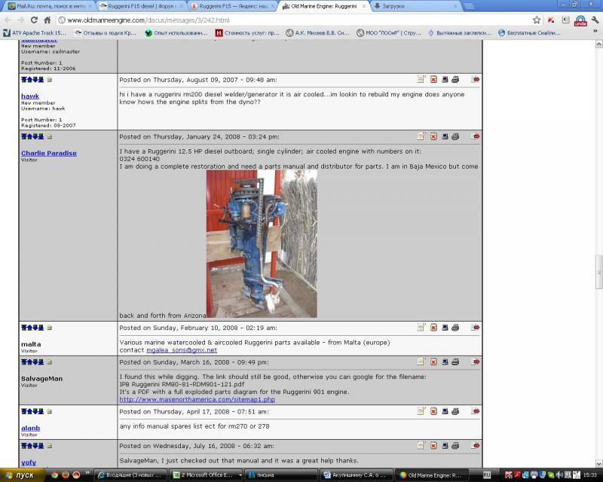603x482 pixels.
Task: Click the edit post icon on hawk's post
Action: coord(421,79)
